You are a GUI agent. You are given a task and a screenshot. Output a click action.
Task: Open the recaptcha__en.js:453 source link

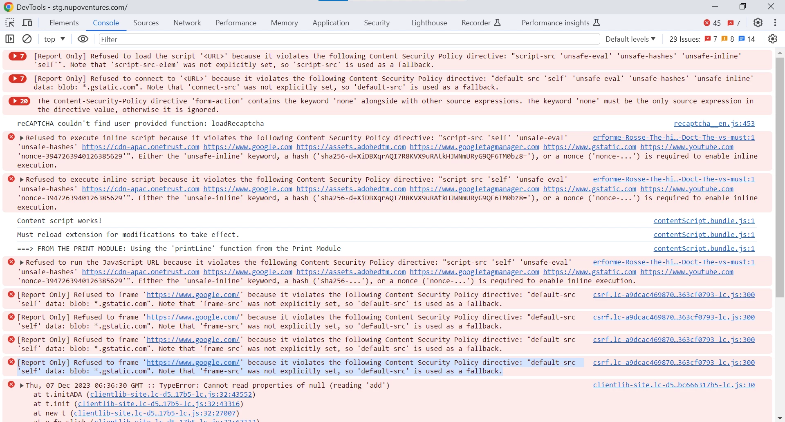pos(714,124)
